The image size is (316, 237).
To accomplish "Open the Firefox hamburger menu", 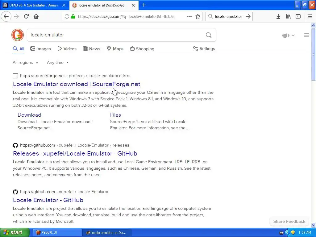I will click(310, 17).
